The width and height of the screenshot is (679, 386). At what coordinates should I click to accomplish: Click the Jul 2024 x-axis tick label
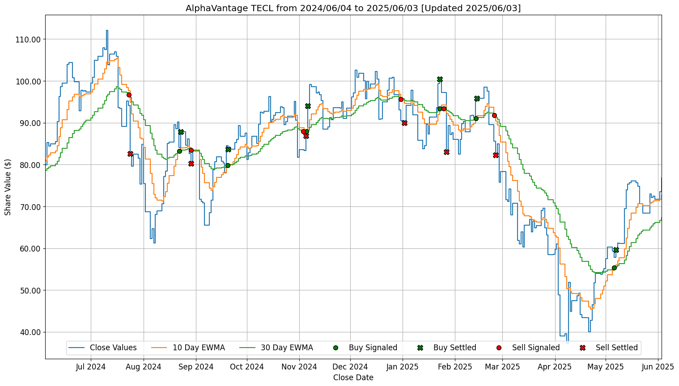pyautogui.click(x=91, y=367)
